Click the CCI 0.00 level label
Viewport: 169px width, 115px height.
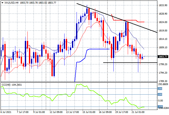(161, 101)
